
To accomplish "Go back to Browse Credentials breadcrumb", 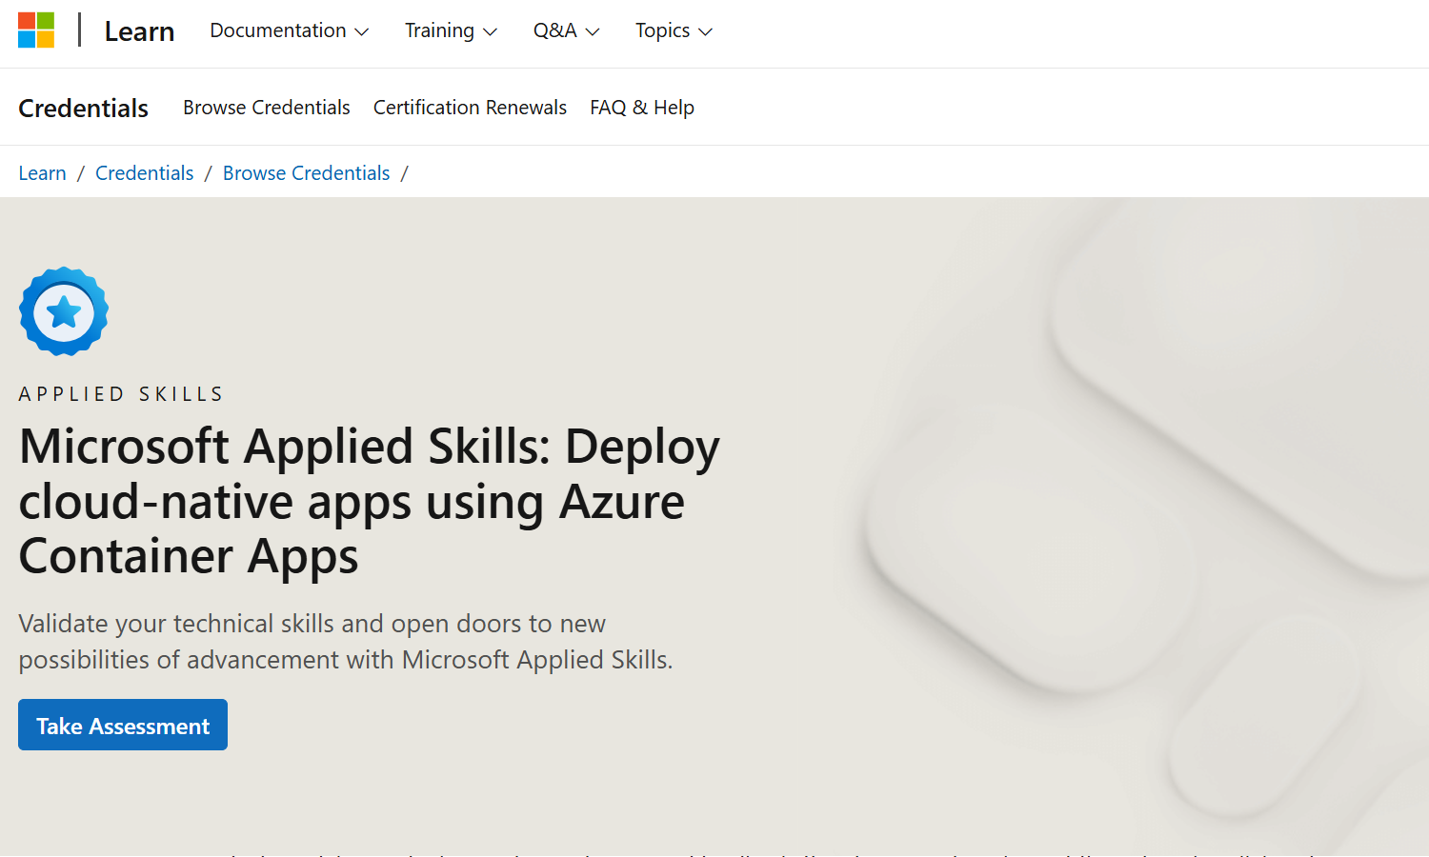I will click(x=306, y=173).
